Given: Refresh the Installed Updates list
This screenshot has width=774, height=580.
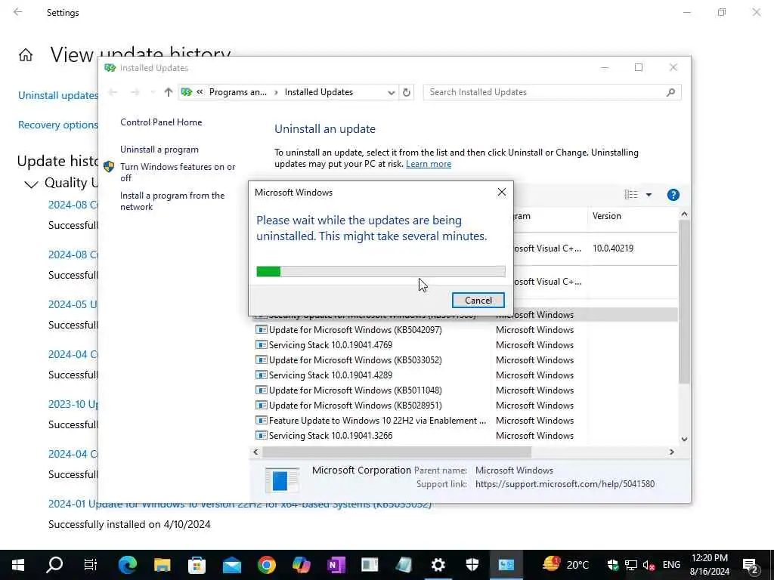Looking at the screenshot, I should pyautogui.click(x=406, y=92).
